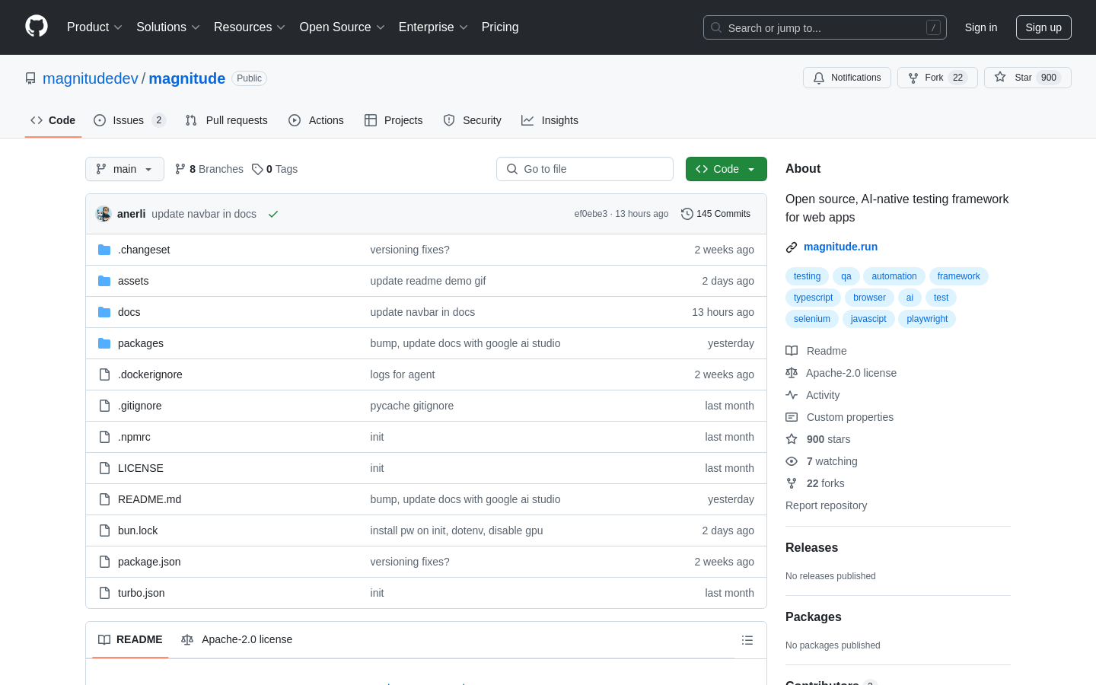Open the Pricing link

tap(500, 27)
